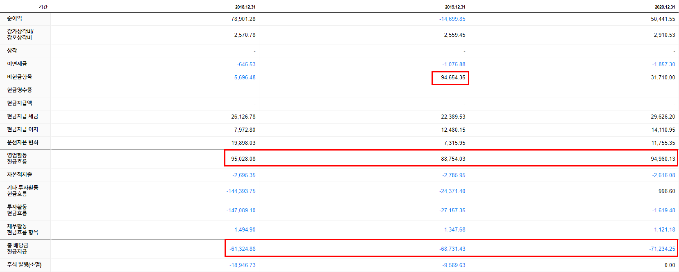Click dividends paid value -71,234.25

[662, 249]
